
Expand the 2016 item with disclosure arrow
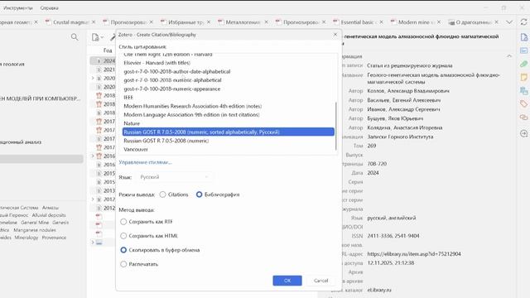(x=93, y=156)
